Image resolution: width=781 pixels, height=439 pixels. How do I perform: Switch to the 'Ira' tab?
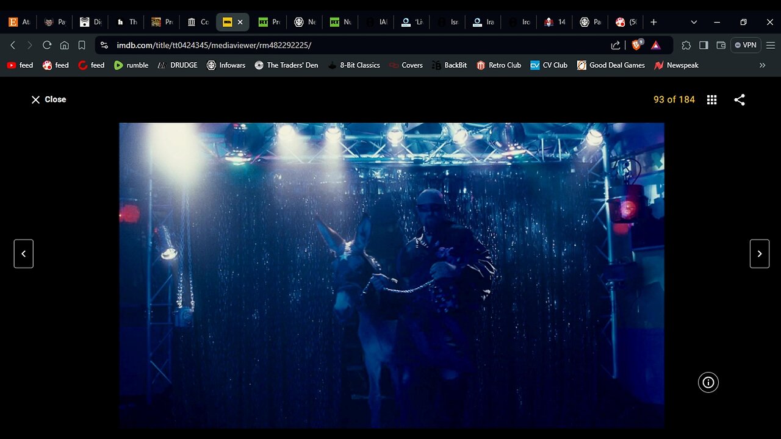pyautogui.click(x=483, y=22)
